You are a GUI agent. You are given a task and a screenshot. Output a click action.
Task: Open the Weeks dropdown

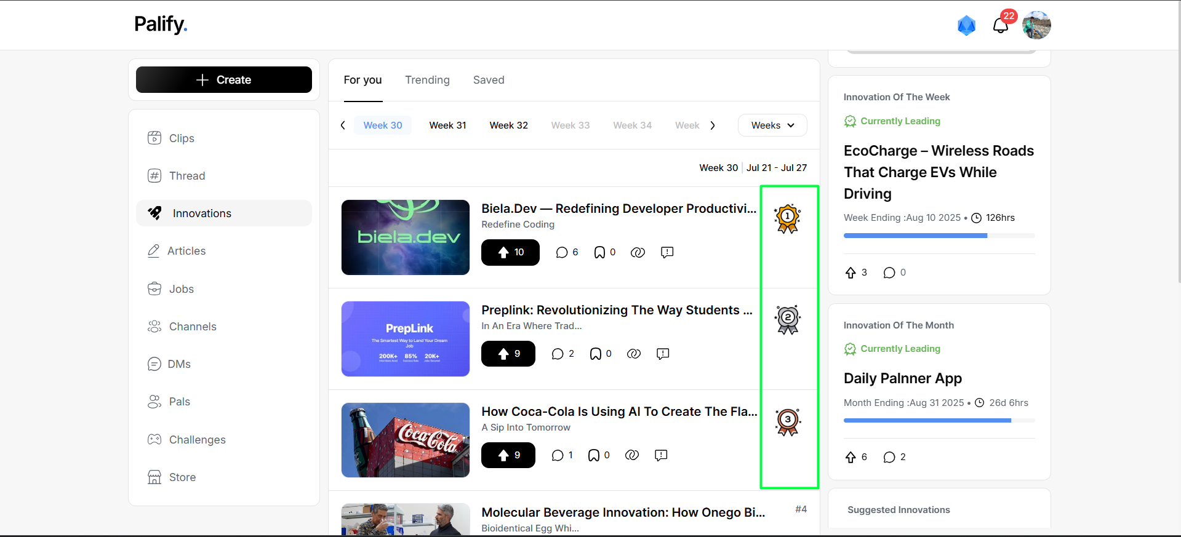(772, 125)
